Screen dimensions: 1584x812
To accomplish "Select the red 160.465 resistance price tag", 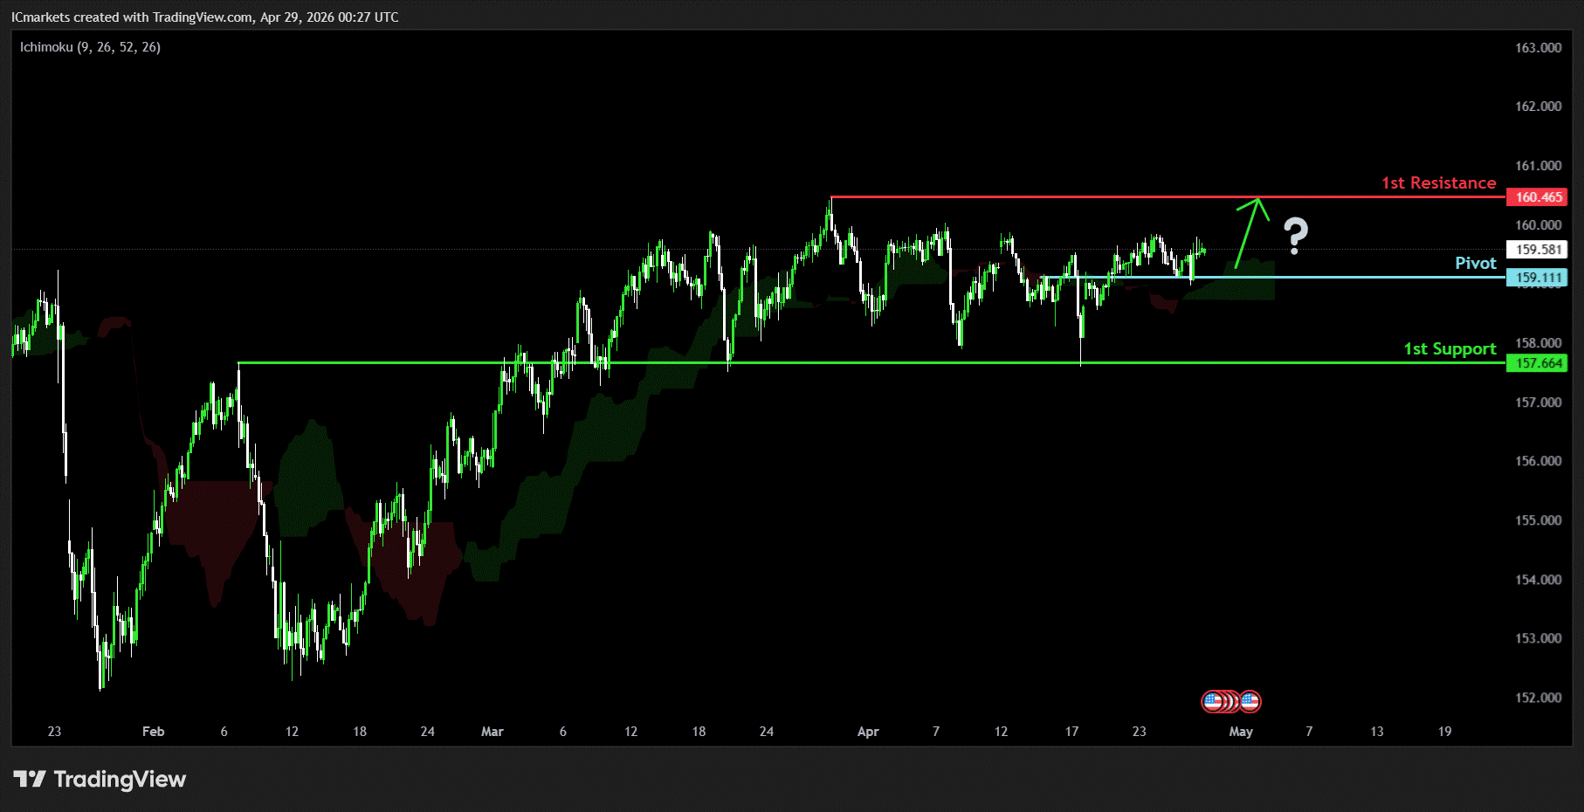I will (1537, 197).
